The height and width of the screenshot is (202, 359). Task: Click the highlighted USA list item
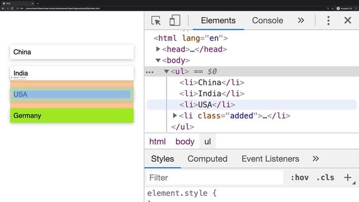click(x=72, y=94)
